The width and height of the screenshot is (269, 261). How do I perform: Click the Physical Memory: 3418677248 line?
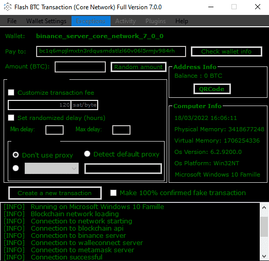click(219, 129)
